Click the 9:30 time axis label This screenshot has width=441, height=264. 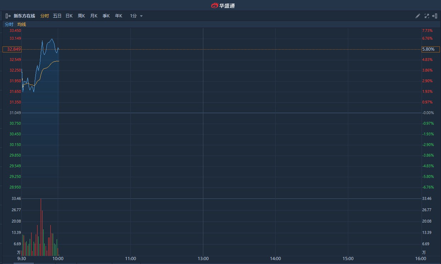click(22, 259)
